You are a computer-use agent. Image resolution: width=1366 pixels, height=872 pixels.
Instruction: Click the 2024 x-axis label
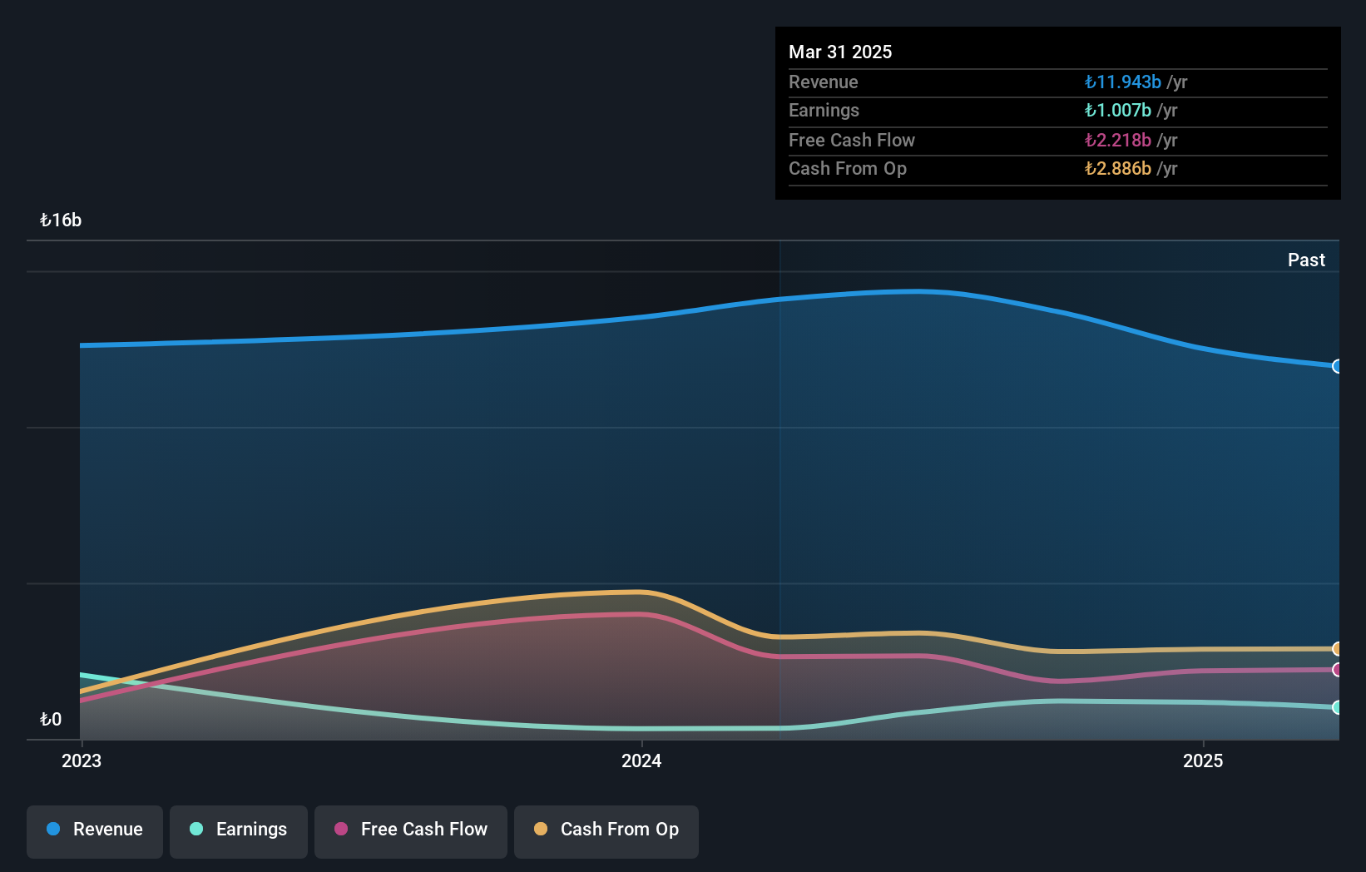(x=641, y=761)
